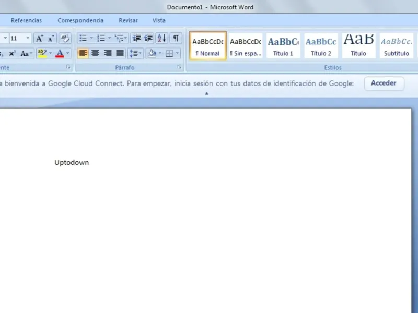Viewport: 418px width, 313px height.
Task: Click the borders icon
Action: 169,54
